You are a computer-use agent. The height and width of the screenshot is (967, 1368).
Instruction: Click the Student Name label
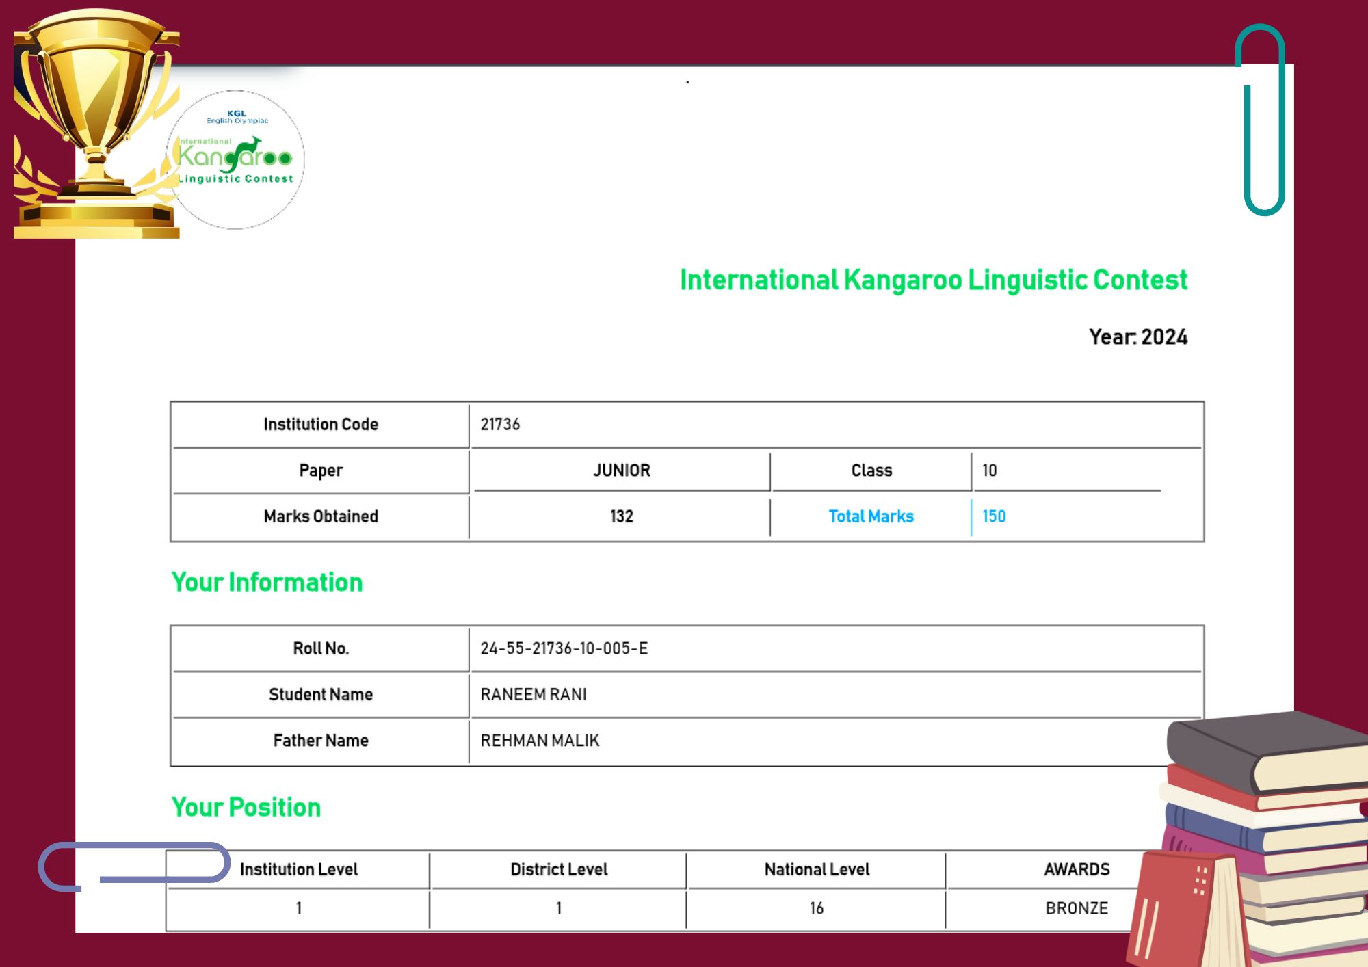coord(321,694)
